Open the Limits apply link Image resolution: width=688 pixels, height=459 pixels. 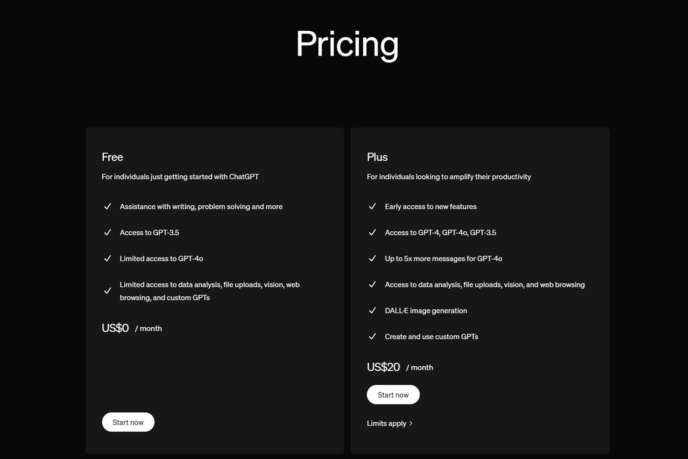tap(387, 423)
